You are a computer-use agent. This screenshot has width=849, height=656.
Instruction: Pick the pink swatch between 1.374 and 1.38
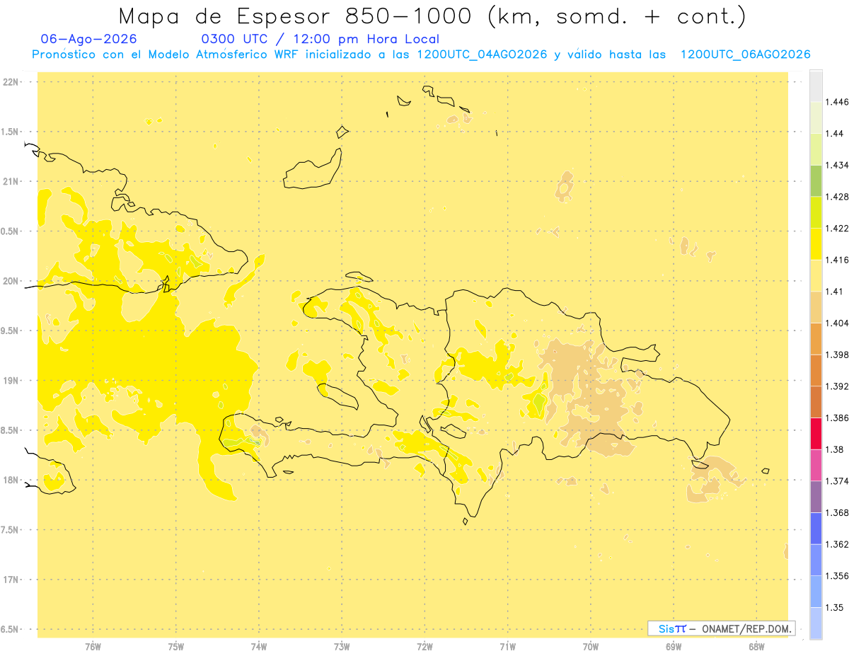816,465
